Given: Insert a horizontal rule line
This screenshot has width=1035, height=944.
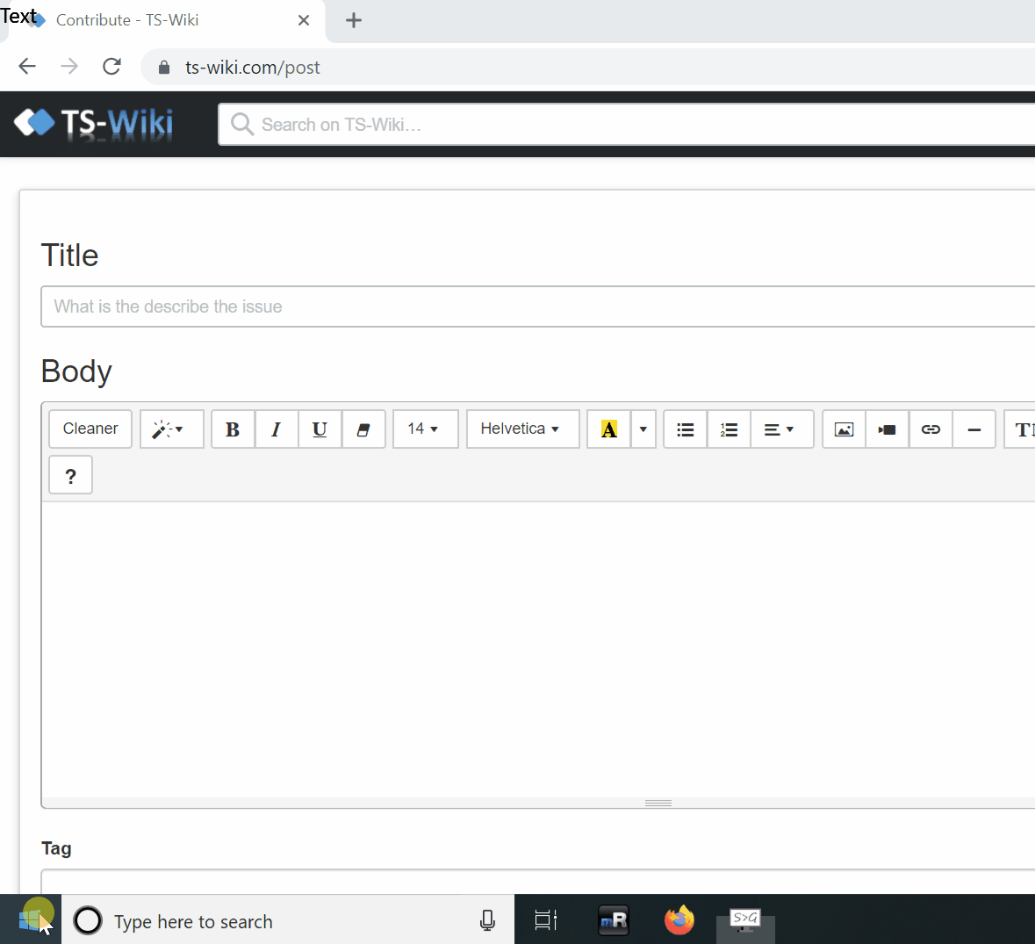Looking at the screenshot, I should click(974, 429).
